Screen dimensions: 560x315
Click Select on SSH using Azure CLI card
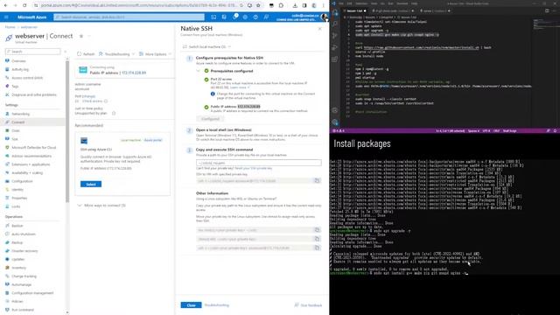(91, 185)
